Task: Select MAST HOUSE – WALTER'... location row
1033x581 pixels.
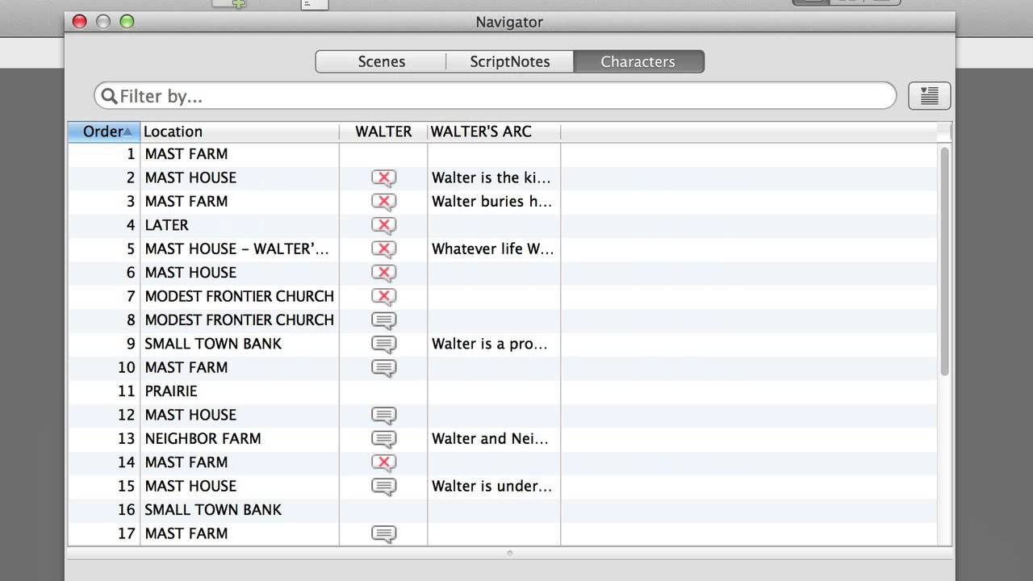Action: pyautogui.click(x=237, y=249)
